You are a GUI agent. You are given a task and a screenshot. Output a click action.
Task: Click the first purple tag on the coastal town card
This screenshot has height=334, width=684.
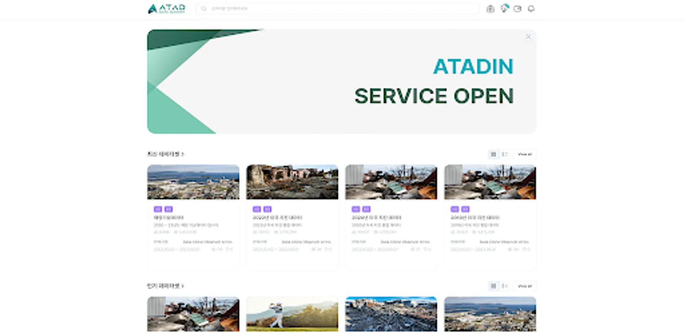(158, 209)
